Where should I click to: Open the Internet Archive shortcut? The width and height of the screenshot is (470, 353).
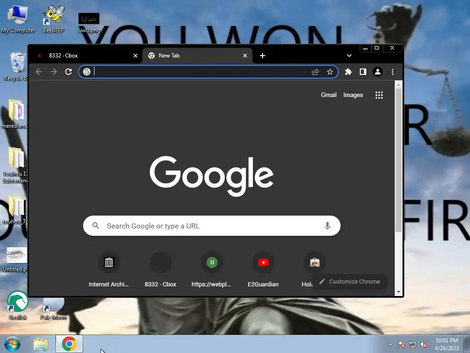[x=109, y=269]
